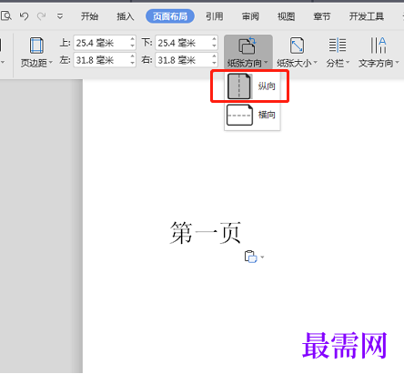This screenshot has width=404, height=374.
Task: Click the 第一页 text in document
Action: coord(206,233)
